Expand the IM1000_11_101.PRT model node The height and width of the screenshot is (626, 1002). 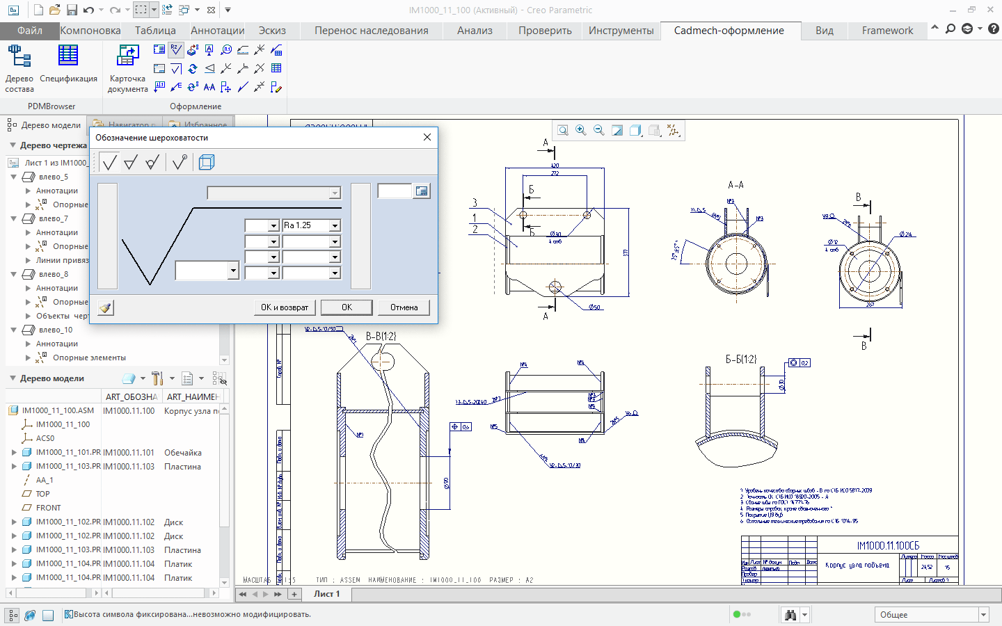click(x=14, y=452)
